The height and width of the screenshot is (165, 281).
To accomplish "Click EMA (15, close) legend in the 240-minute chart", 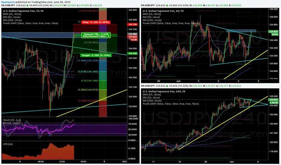I will point(152,94).
